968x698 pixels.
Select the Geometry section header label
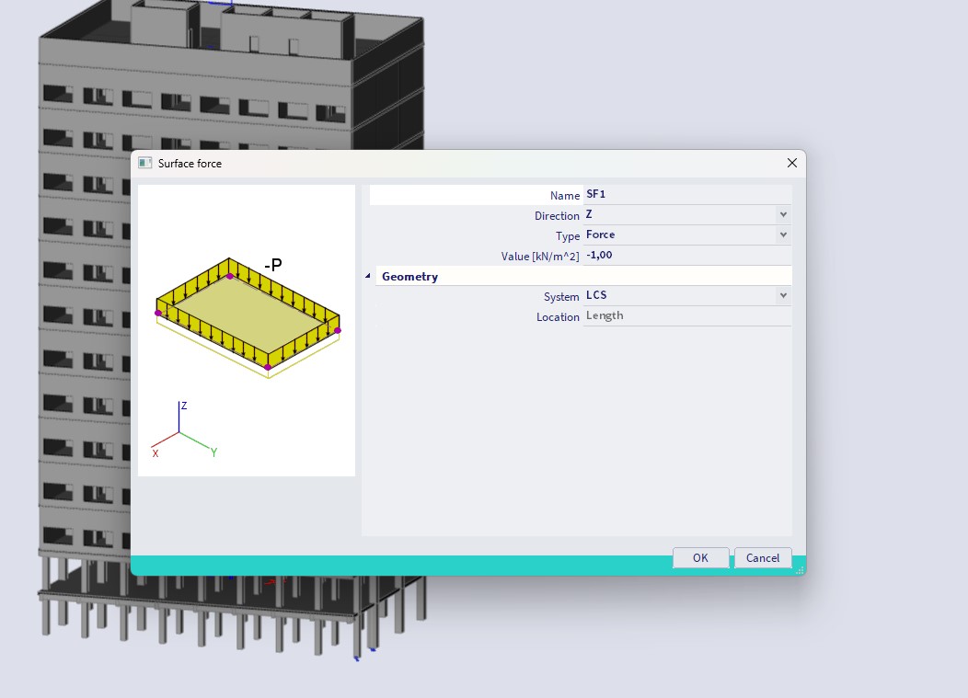coord(409,276)
